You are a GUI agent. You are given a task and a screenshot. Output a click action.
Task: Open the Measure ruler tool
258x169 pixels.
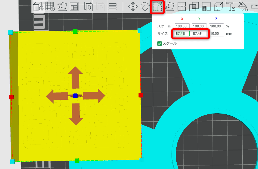(254, 7)
